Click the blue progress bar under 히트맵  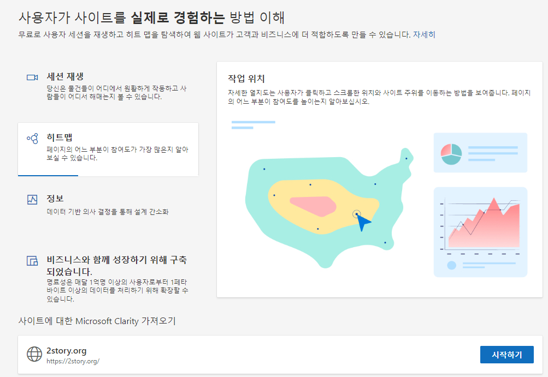pyautogui.click(x=48, y=176)
